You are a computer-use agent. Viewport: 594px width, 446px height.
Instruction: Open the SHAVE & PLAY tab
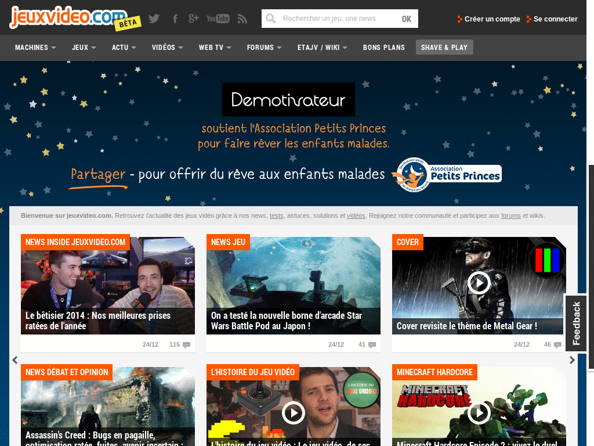tap(444, 48)
